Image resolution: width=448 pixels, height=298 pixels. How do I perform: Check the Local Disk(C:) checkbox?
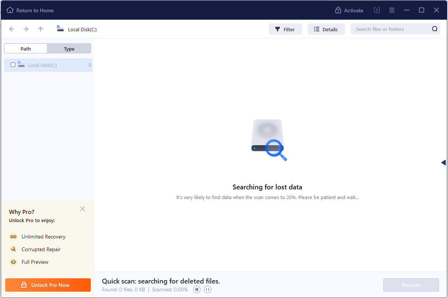(13, 65)
